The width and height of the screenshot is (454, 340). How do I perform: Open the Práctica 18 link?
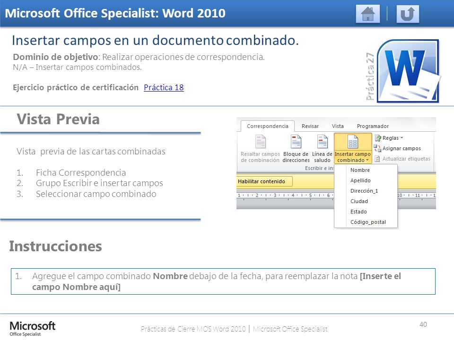click(164, 87)
